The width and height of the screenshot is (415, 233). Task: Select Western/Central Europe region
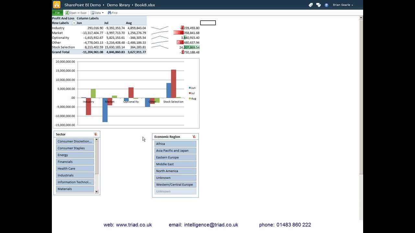pos(175,185)
